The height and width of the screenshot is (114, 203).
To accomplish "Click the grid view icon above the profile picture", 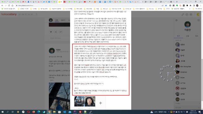I will tap(199, 20).
